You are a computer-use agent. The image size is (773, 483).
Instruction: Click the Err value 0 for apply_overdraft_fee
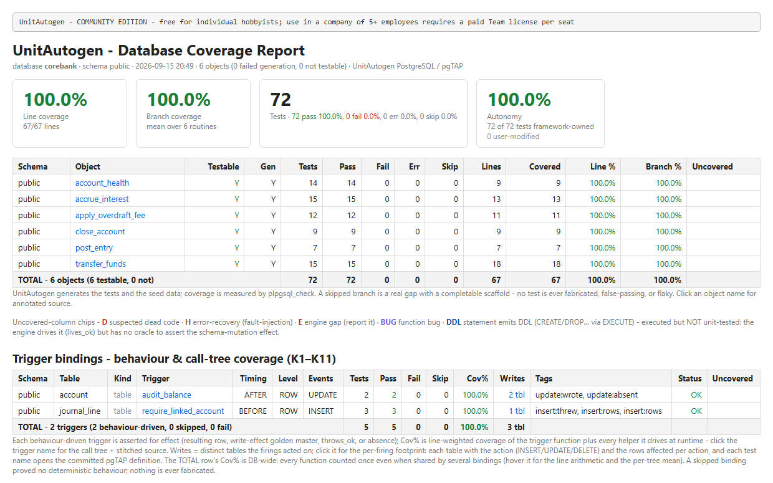pos(417,215)
